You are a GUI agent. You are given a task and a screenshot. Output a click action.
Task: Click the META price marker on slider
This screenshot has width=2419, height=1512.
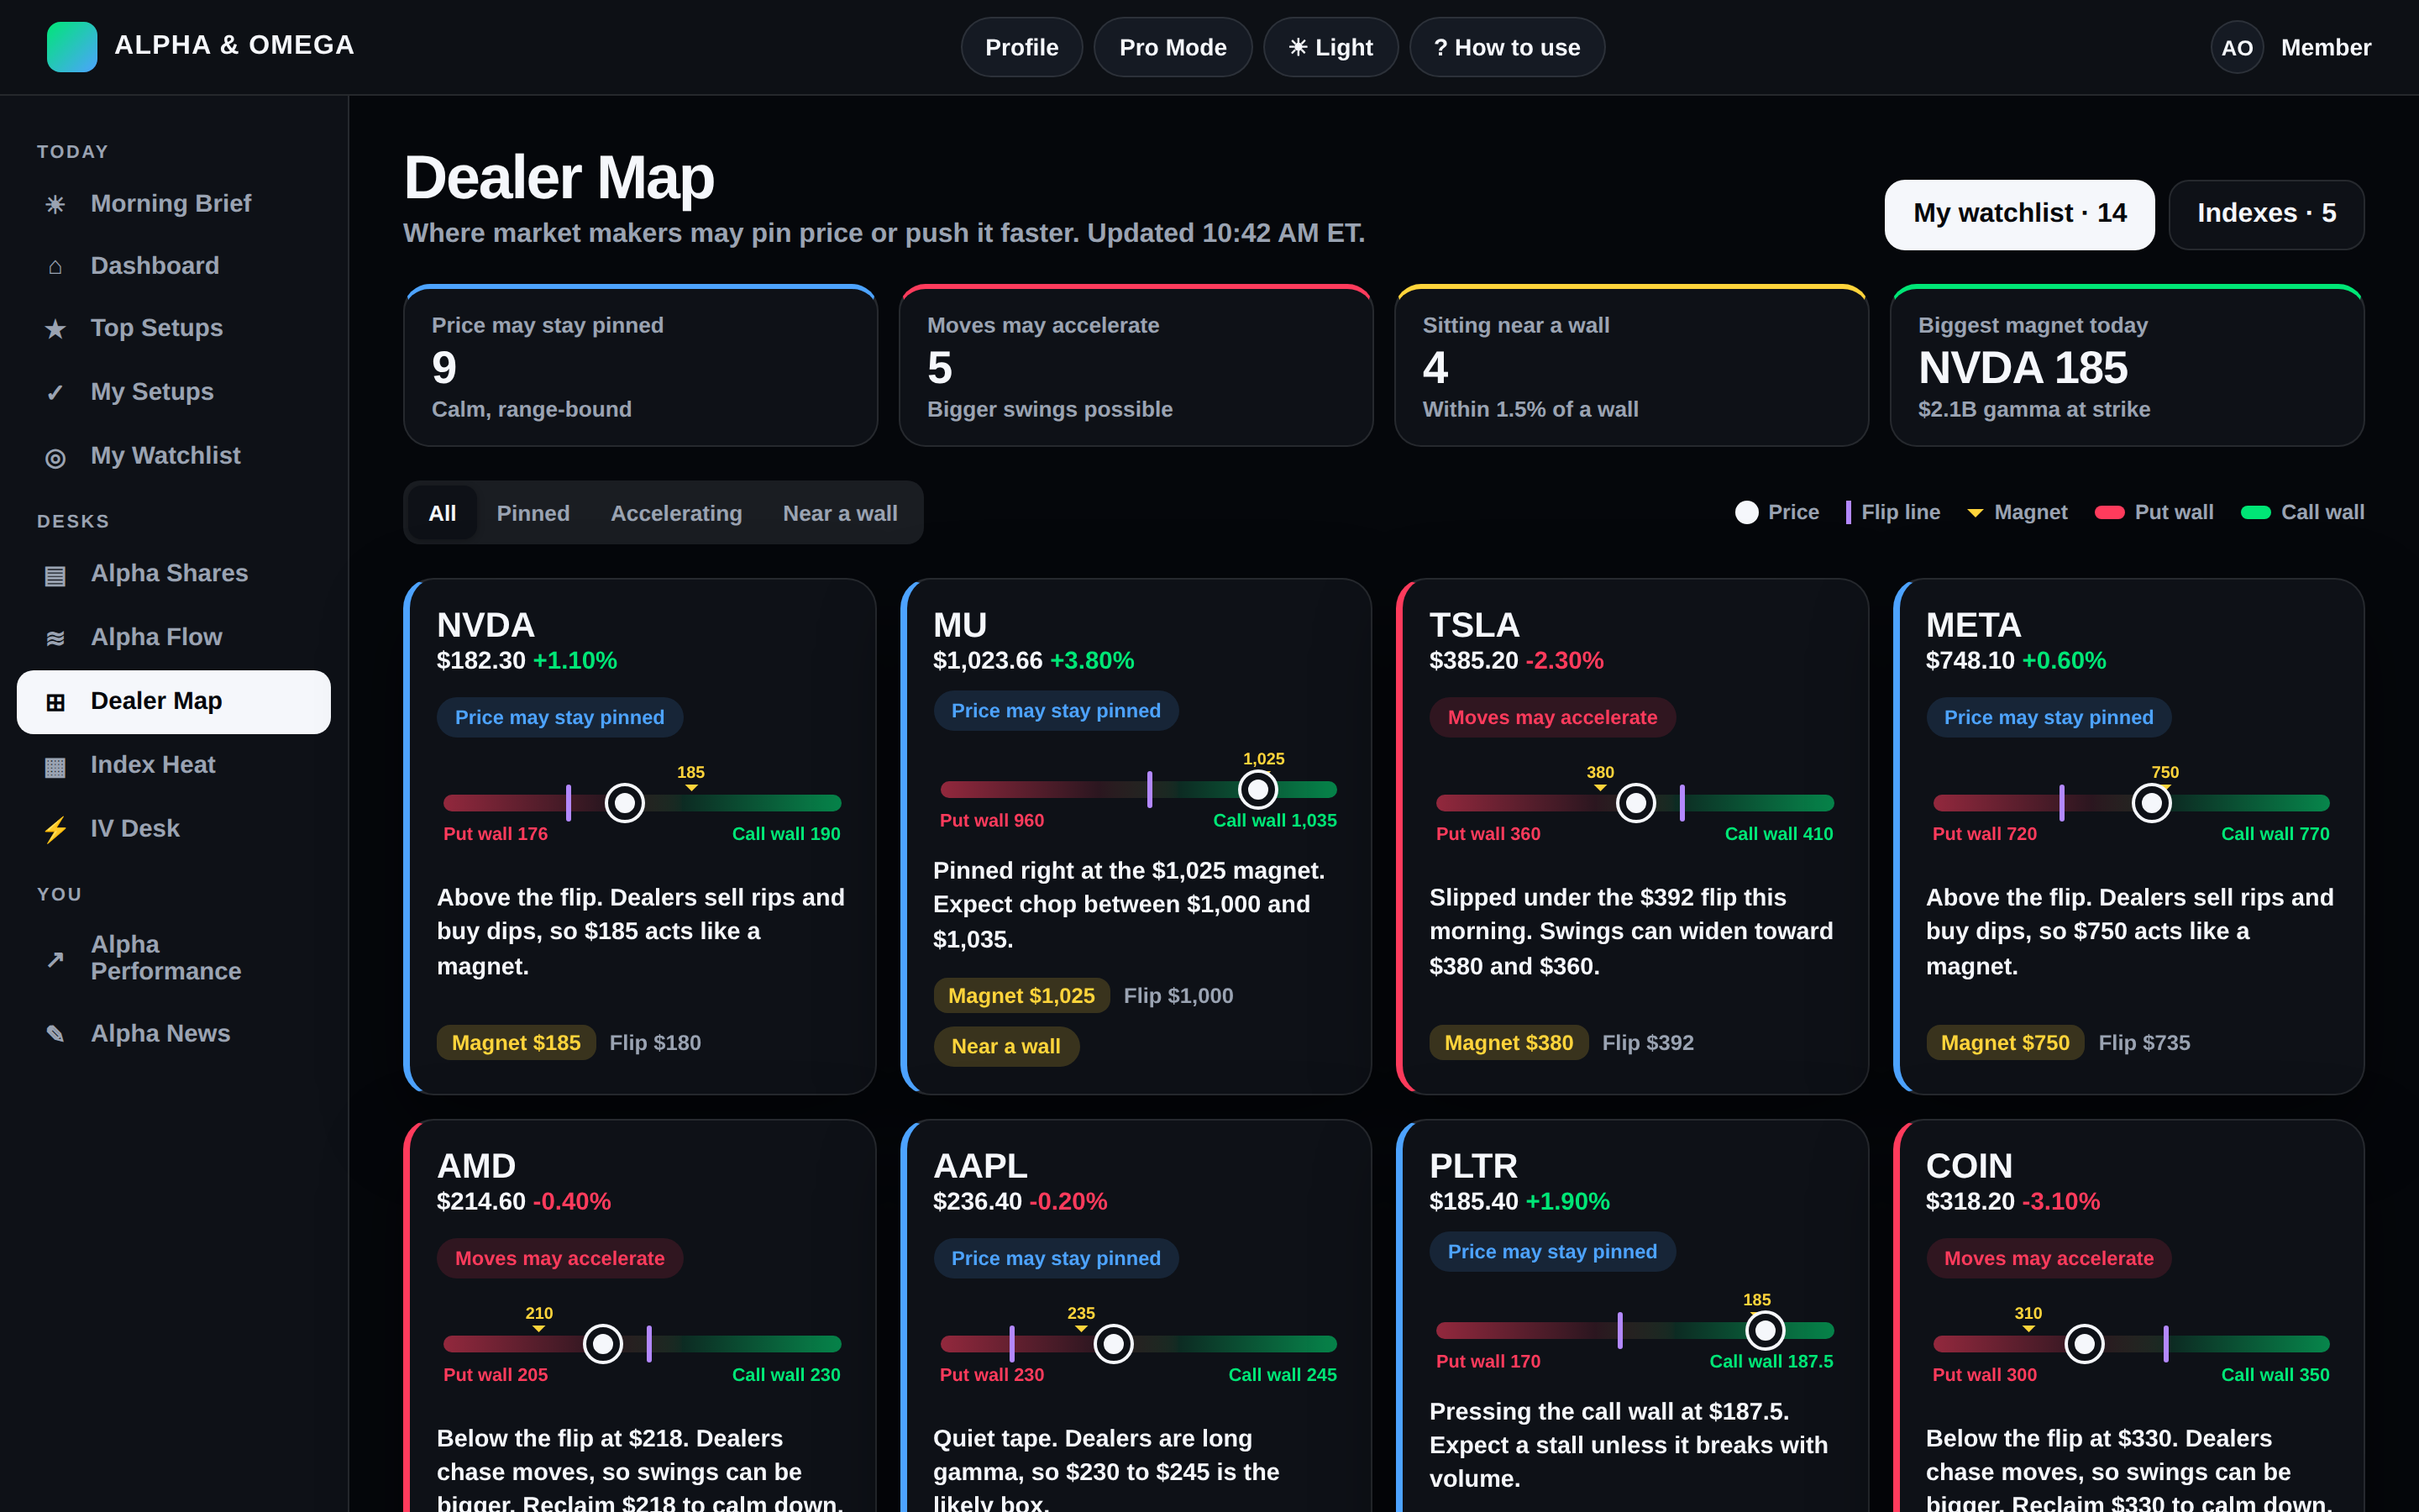tap(2151, 802)
